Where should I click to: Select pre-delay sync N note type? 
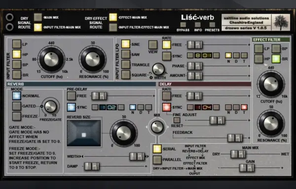click(x=133, y=107)
